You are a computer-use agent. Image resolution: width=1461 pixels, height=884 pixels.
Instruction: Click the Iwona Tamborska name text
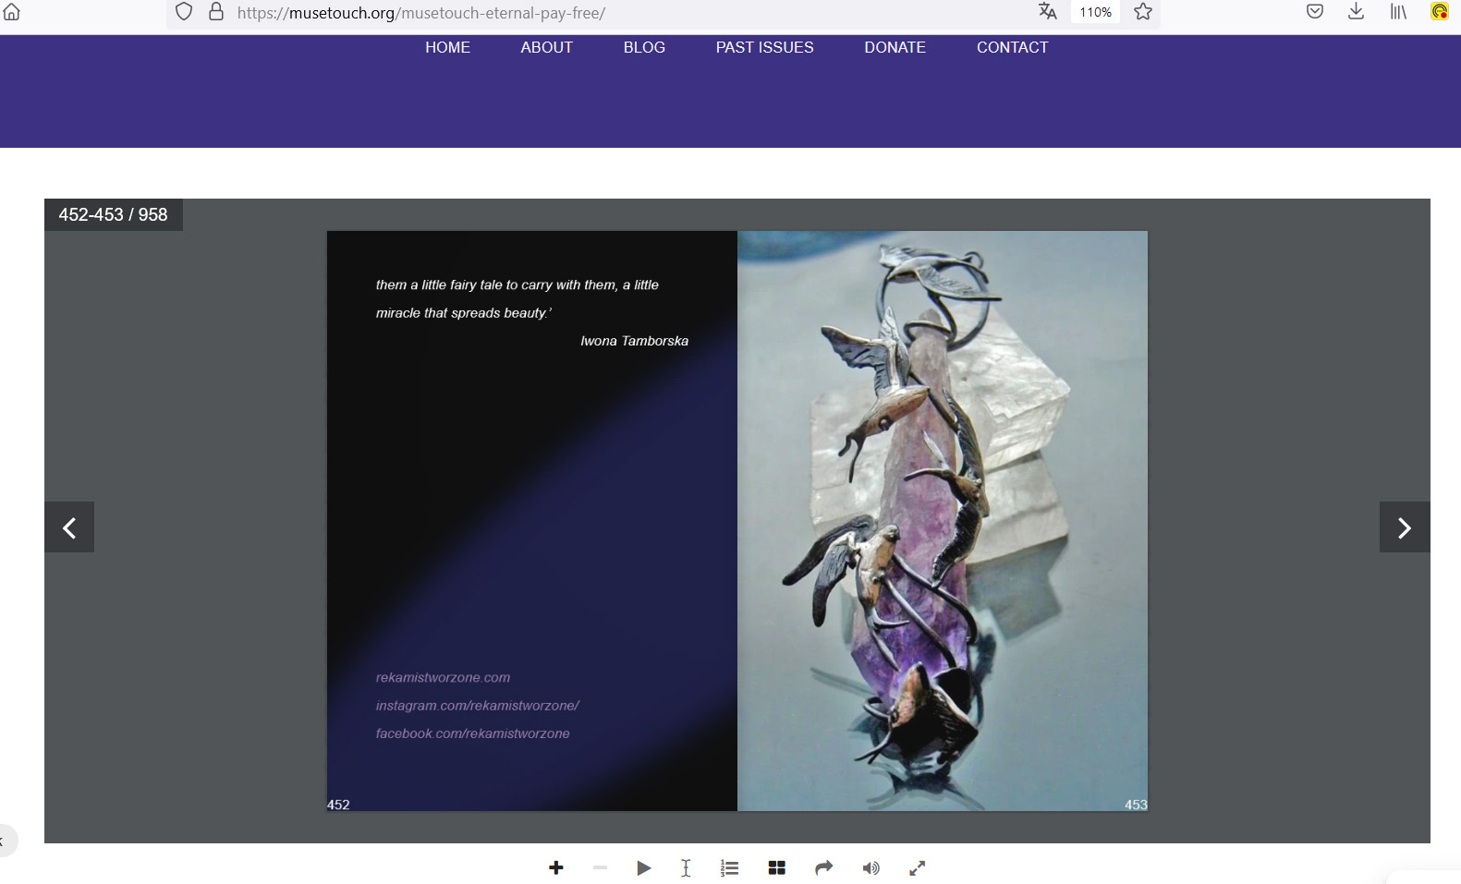[634, 341]
